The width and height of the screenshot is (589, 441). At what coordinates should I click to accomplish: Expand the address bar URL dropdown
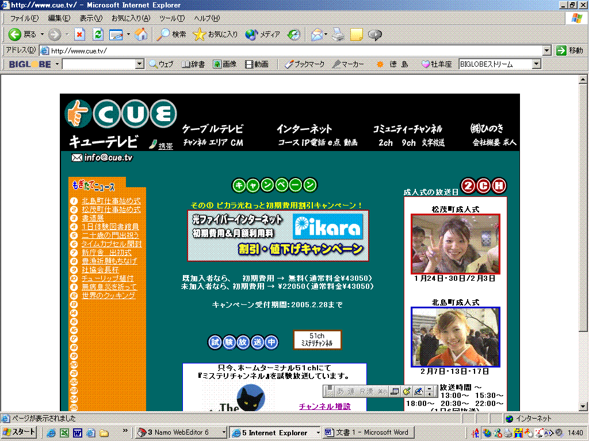(546, 51)
